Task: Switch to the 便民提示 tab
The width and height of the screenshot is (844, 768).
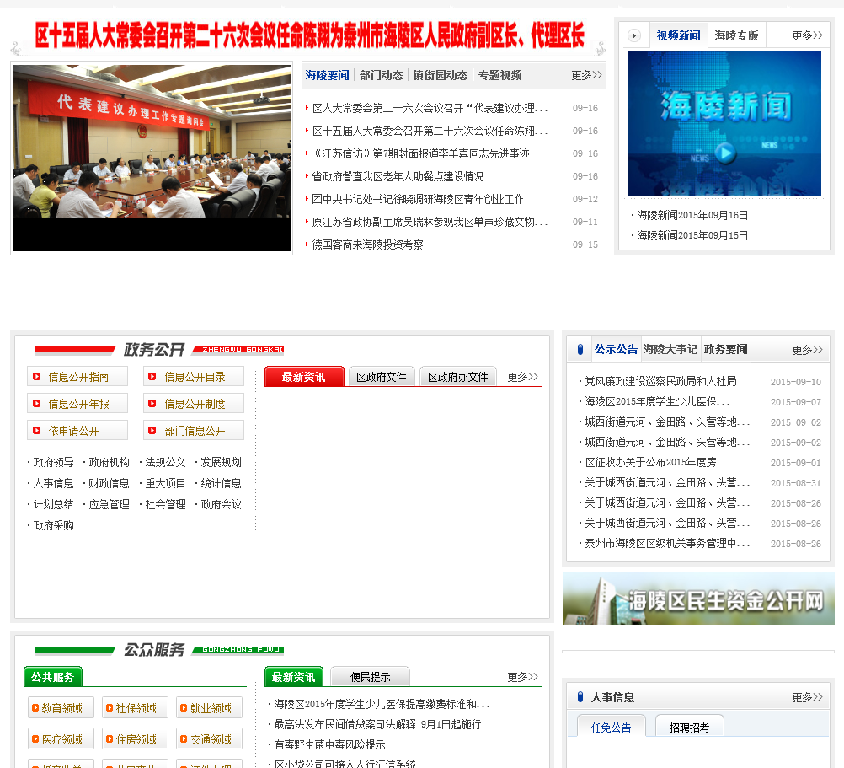Action: [371, 677]
